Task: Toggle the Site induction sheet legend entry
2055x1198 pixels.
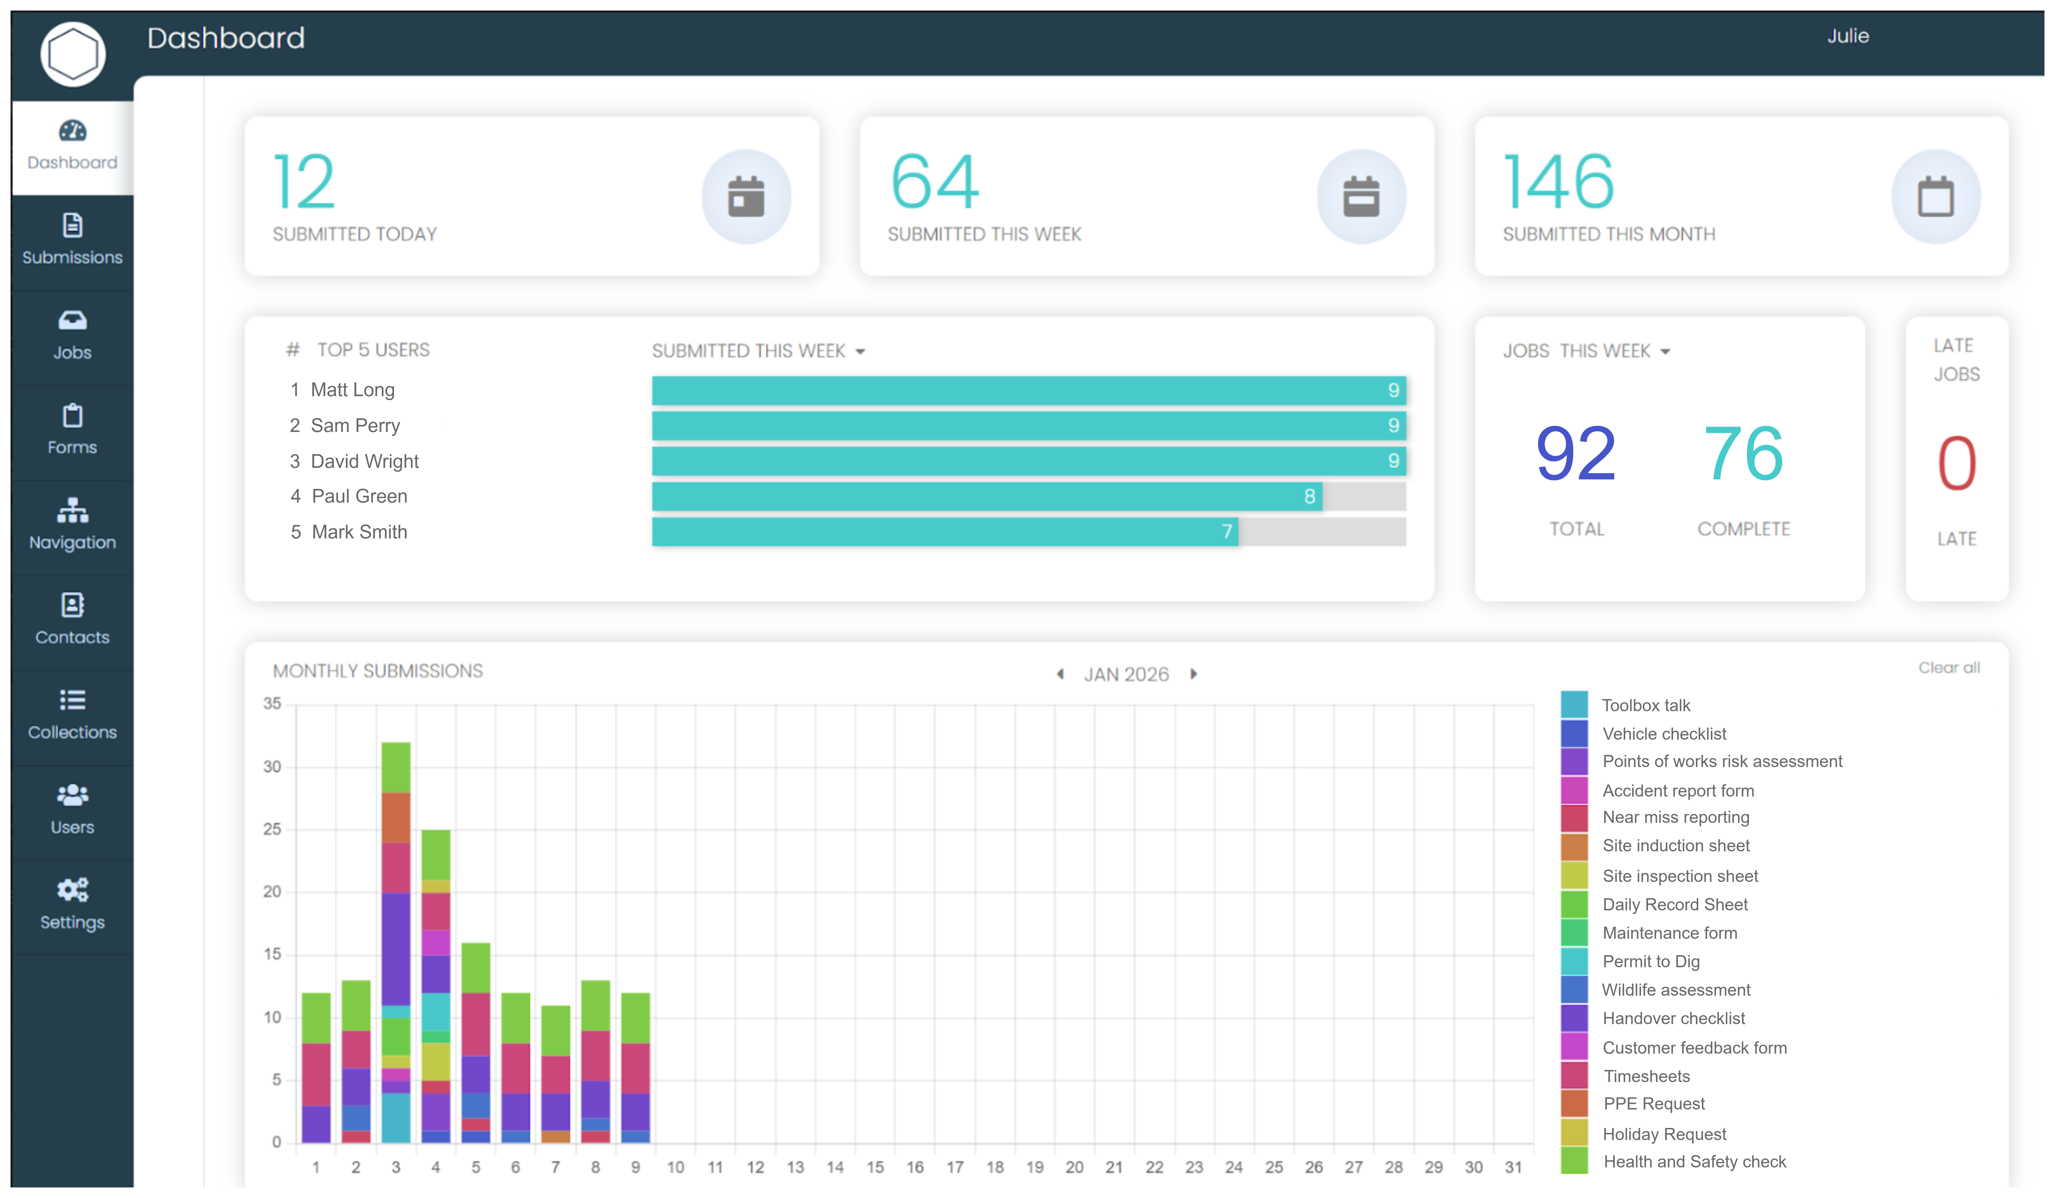Action: tap(1655, 847)
